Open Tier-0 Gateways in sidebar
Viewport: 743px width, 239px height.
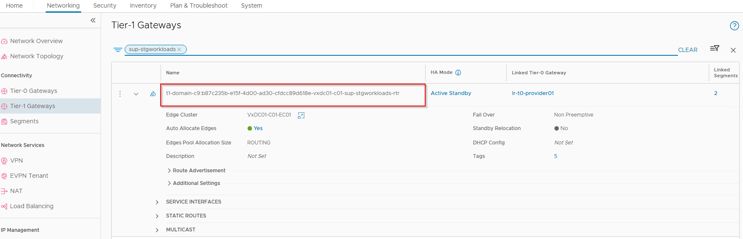coord(33,91)
